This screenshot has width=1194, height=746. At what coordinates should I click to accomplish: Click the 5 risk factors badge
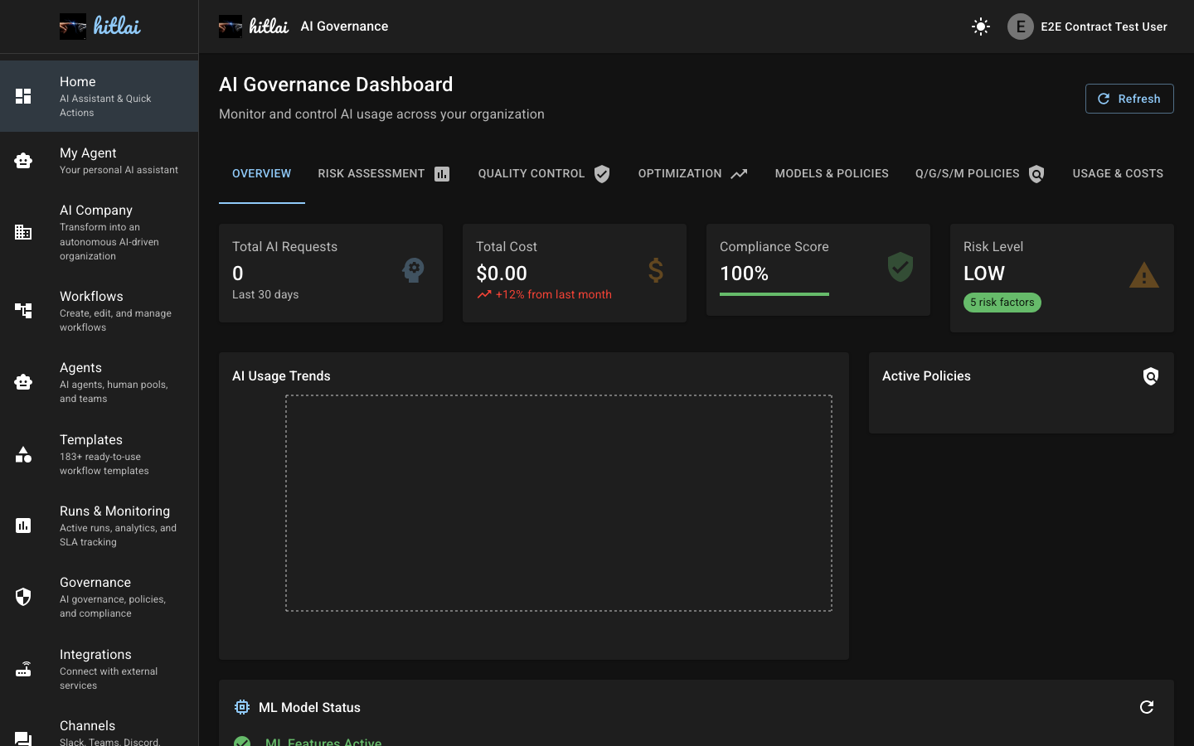(x=1002, y=303)
